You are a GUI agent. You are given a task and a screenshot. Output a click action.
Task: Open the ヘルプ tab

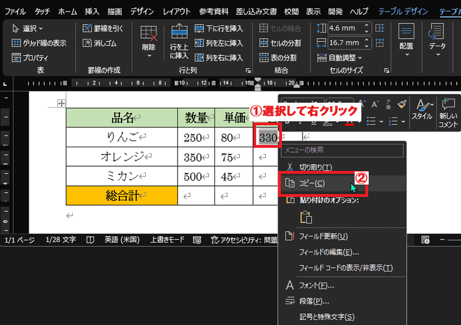(x=359, y=12)
